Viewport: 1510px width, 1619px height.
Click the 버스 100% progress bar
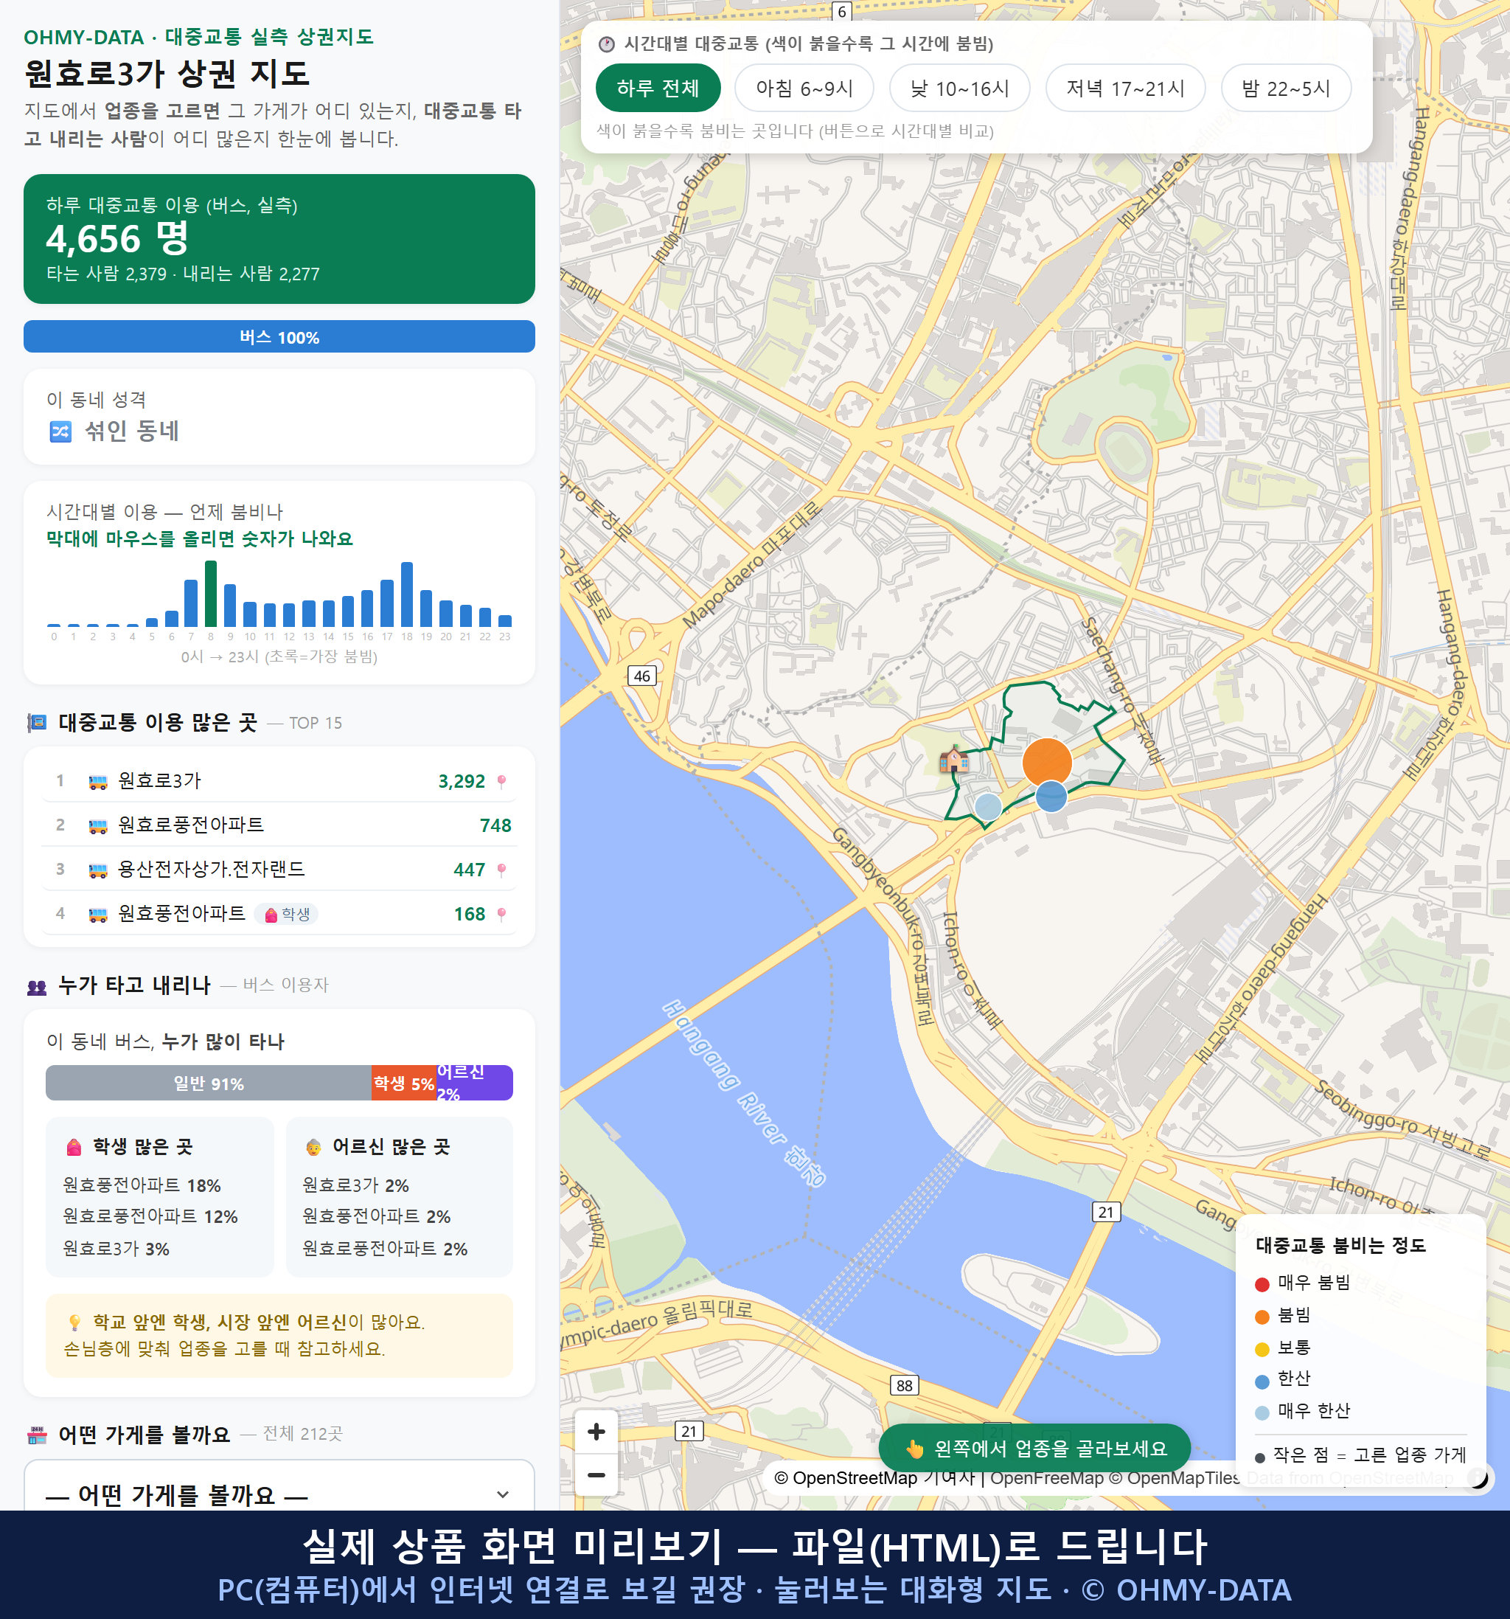point(279,336)
